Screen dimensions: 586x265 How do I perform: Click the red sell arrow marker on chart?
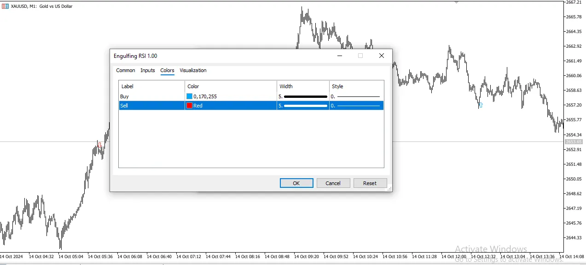point(99,145)
